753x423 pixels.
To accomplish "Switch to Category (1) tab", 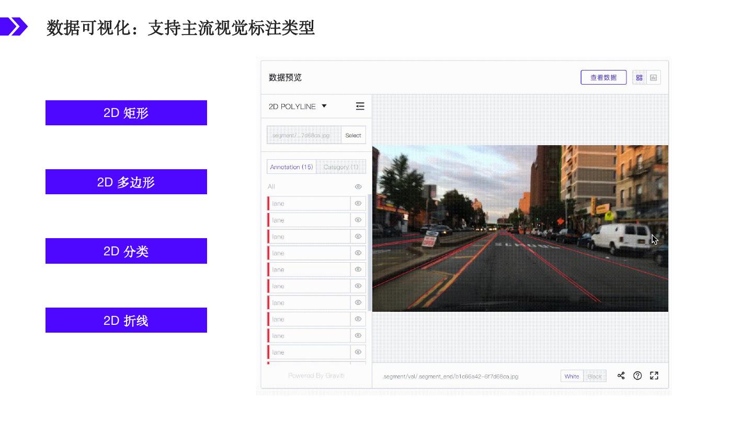I will [341, 167].
